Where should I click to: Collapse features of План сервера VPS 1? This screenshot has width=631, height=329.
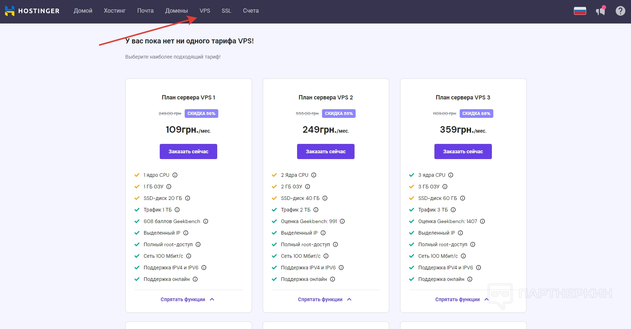coord(187,299)
